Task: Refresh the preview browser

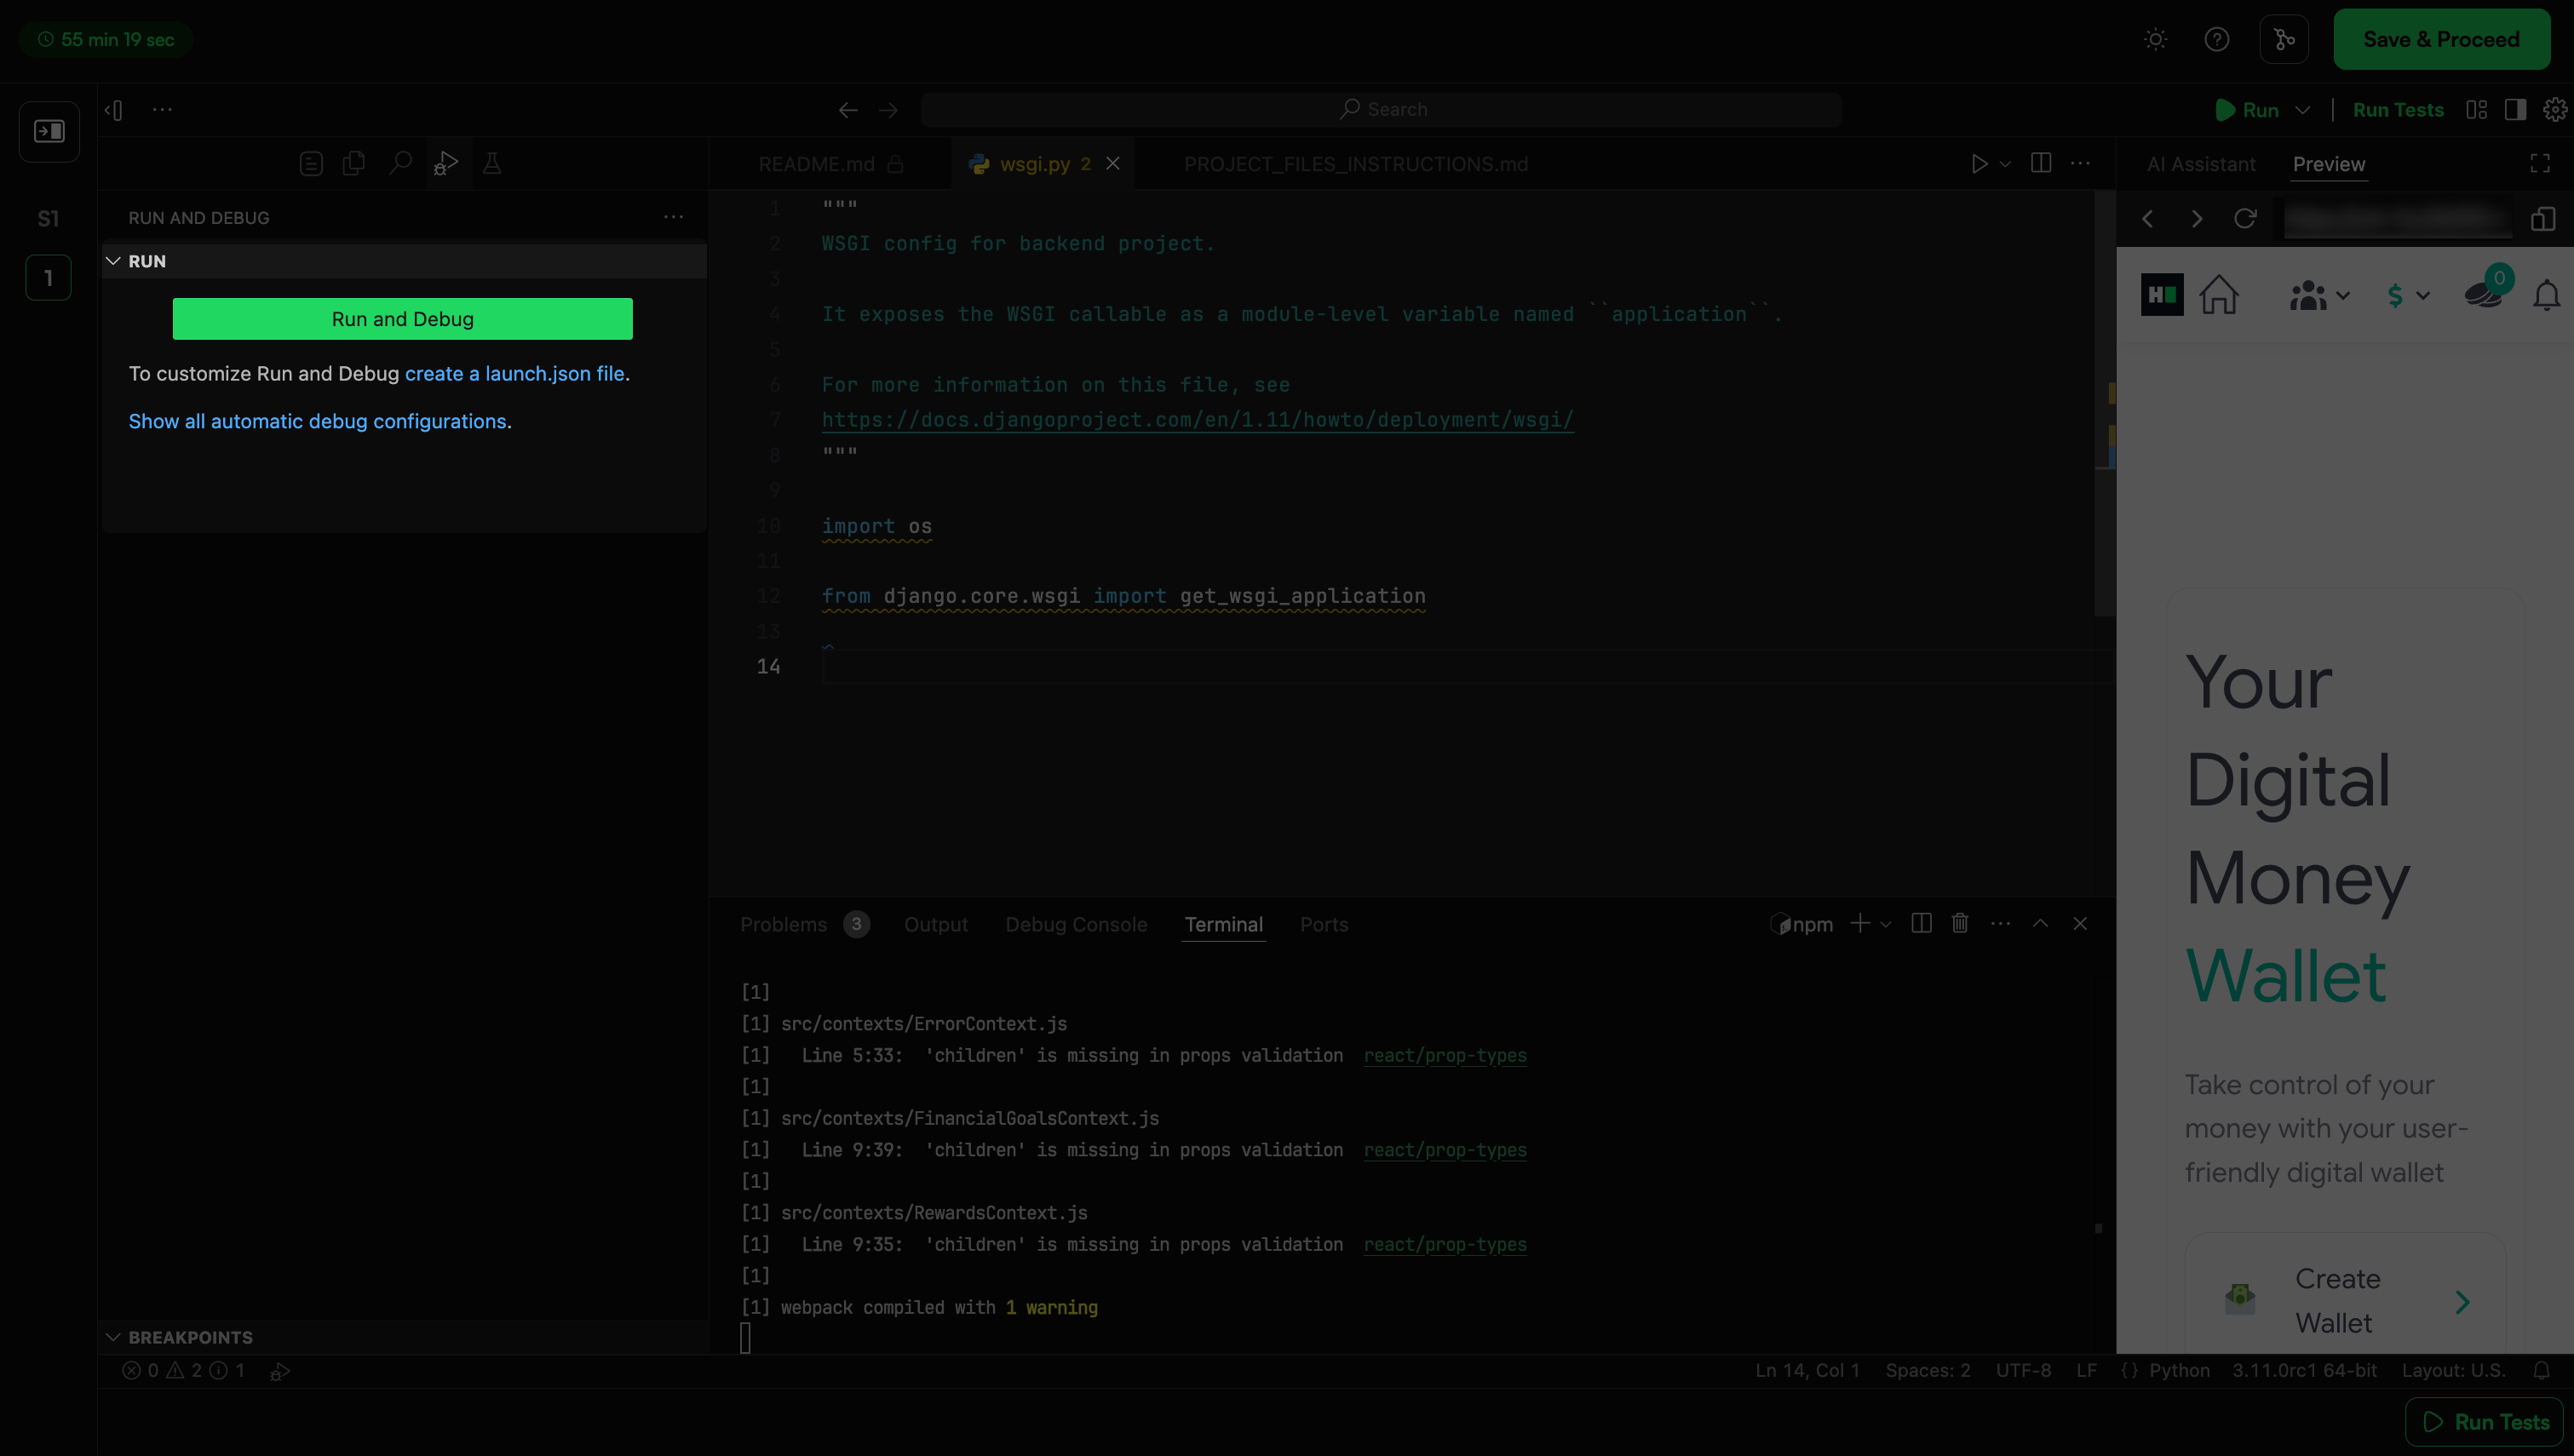Action: (x=2245, y=219)
